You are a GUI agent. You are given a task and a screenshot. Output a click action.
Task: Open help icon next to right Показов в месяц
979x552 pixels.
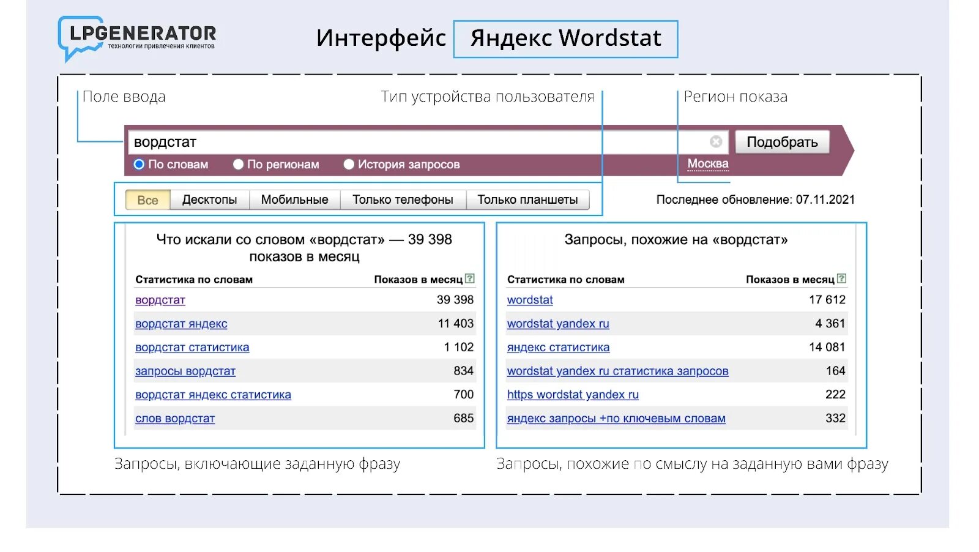click(x=841, y=278)
